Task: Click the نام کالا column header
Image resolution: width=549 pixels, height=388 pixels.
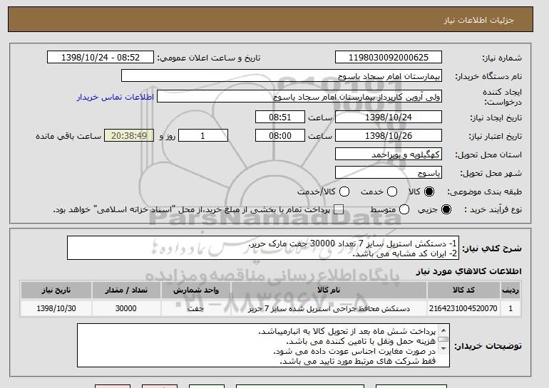Action: pyautogui.click(x=329, y=290)
